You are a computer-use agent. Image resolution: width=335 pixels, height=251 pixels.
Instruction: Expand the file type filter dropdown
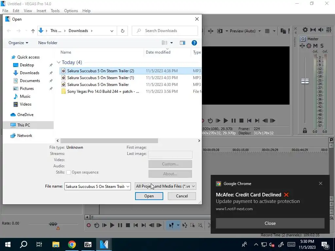[x=193, y=186]
